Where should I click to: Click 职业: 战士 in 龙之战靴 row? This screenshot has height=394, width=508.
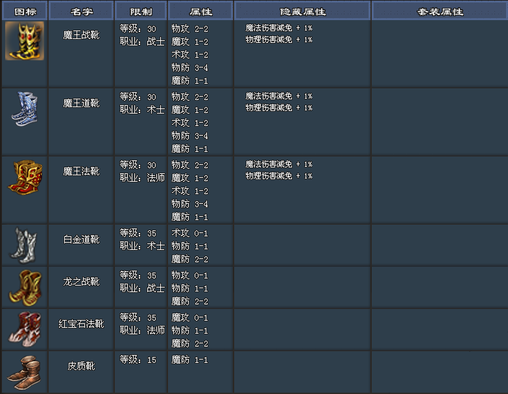click(142, 288)
